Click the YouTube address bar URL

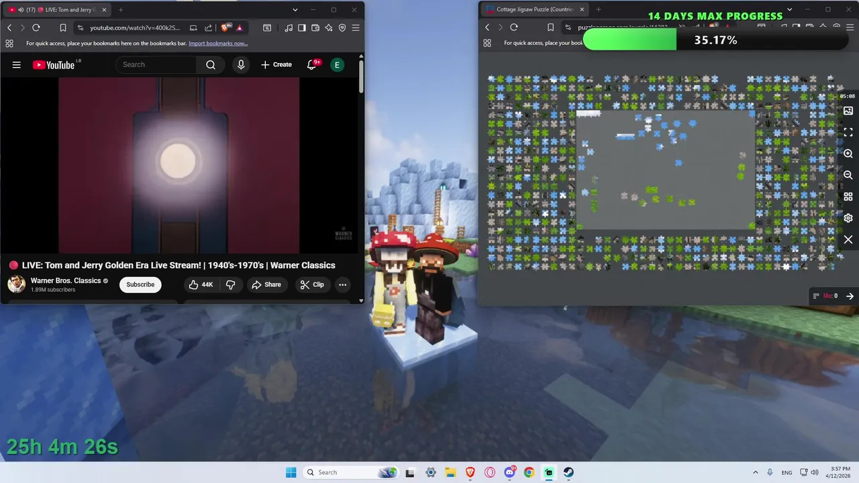pos(135,28)
